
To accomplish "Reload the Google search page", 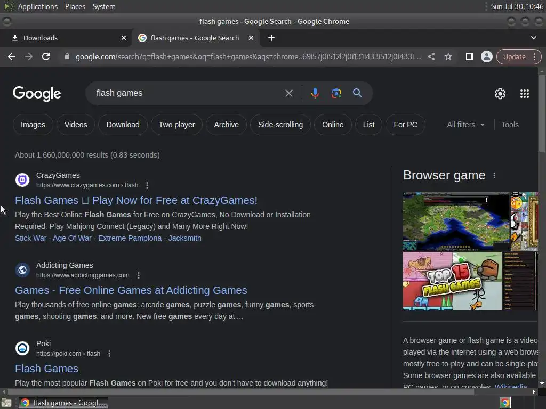I will pos(46,56).
